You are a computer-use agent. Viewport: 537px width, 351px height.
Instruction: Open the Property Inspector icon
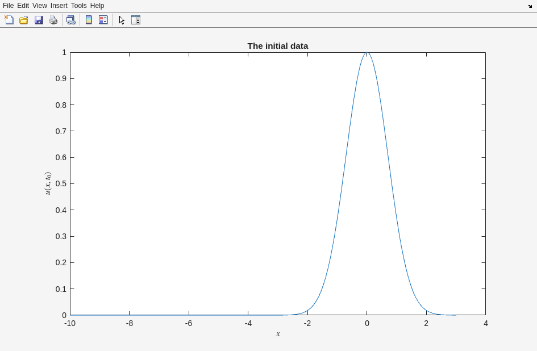pyautogui.click(x=136, y=20)
